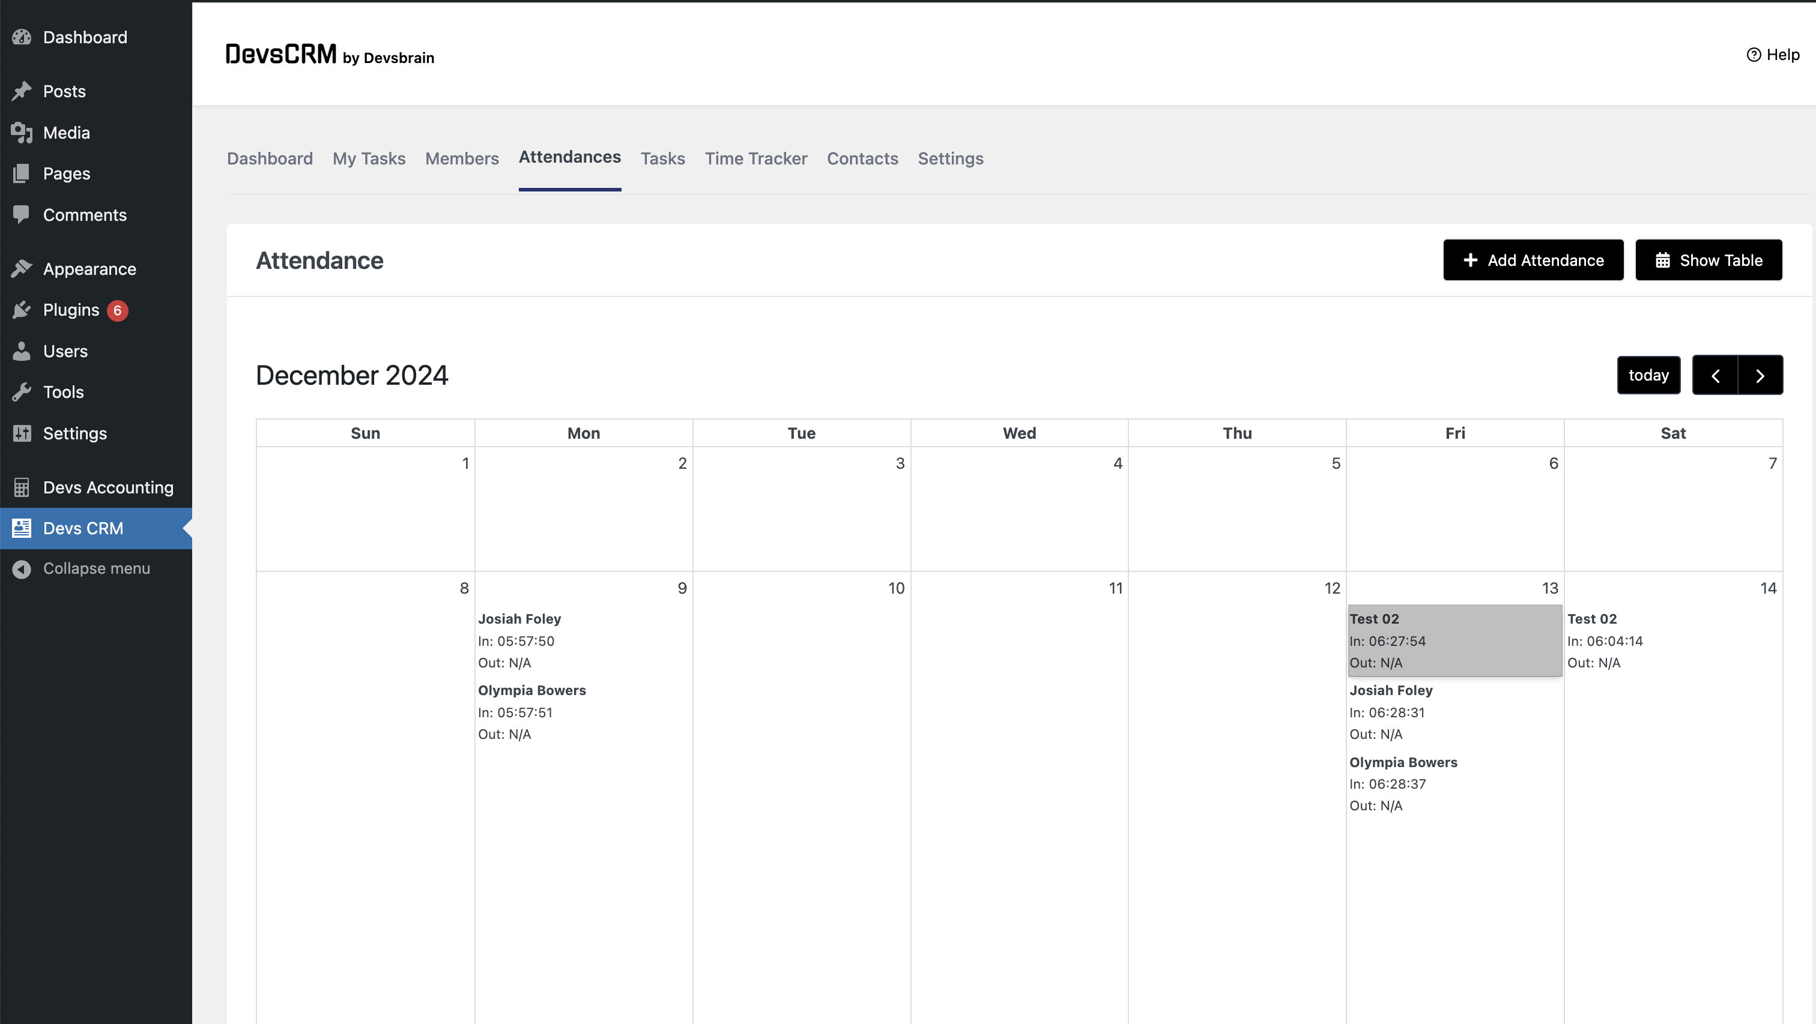Screen dimensions: 1816x1024
Task: Open the Time Tracker tab
Action: (755, 158)
